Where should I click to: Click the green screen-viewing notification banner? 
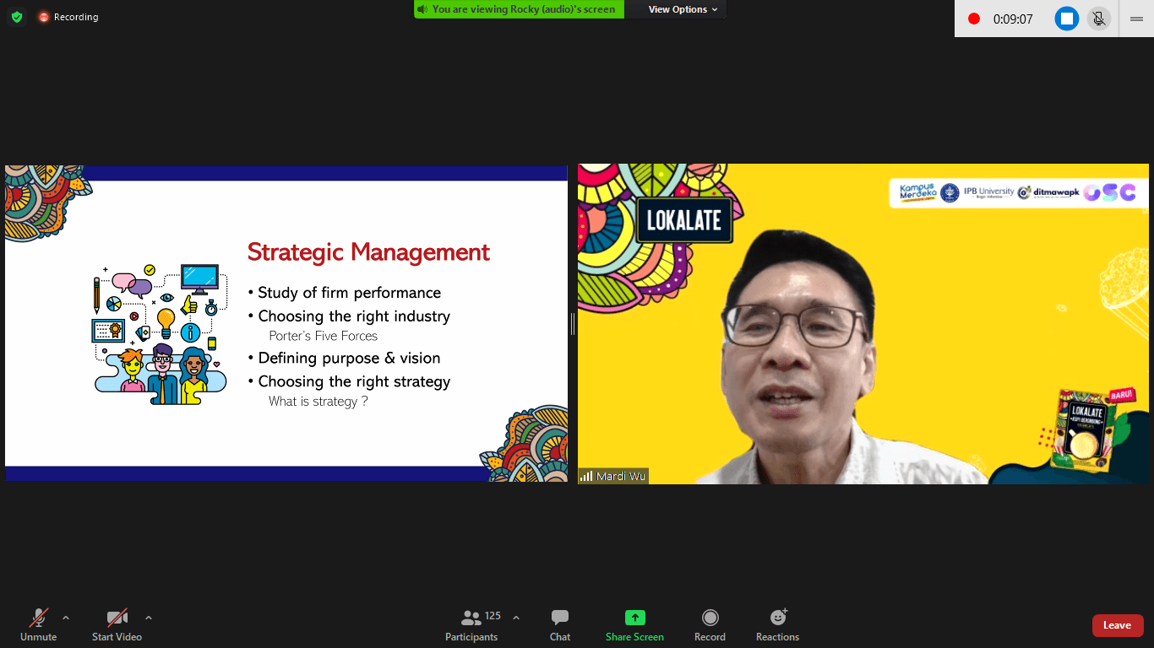coord(519,9)
